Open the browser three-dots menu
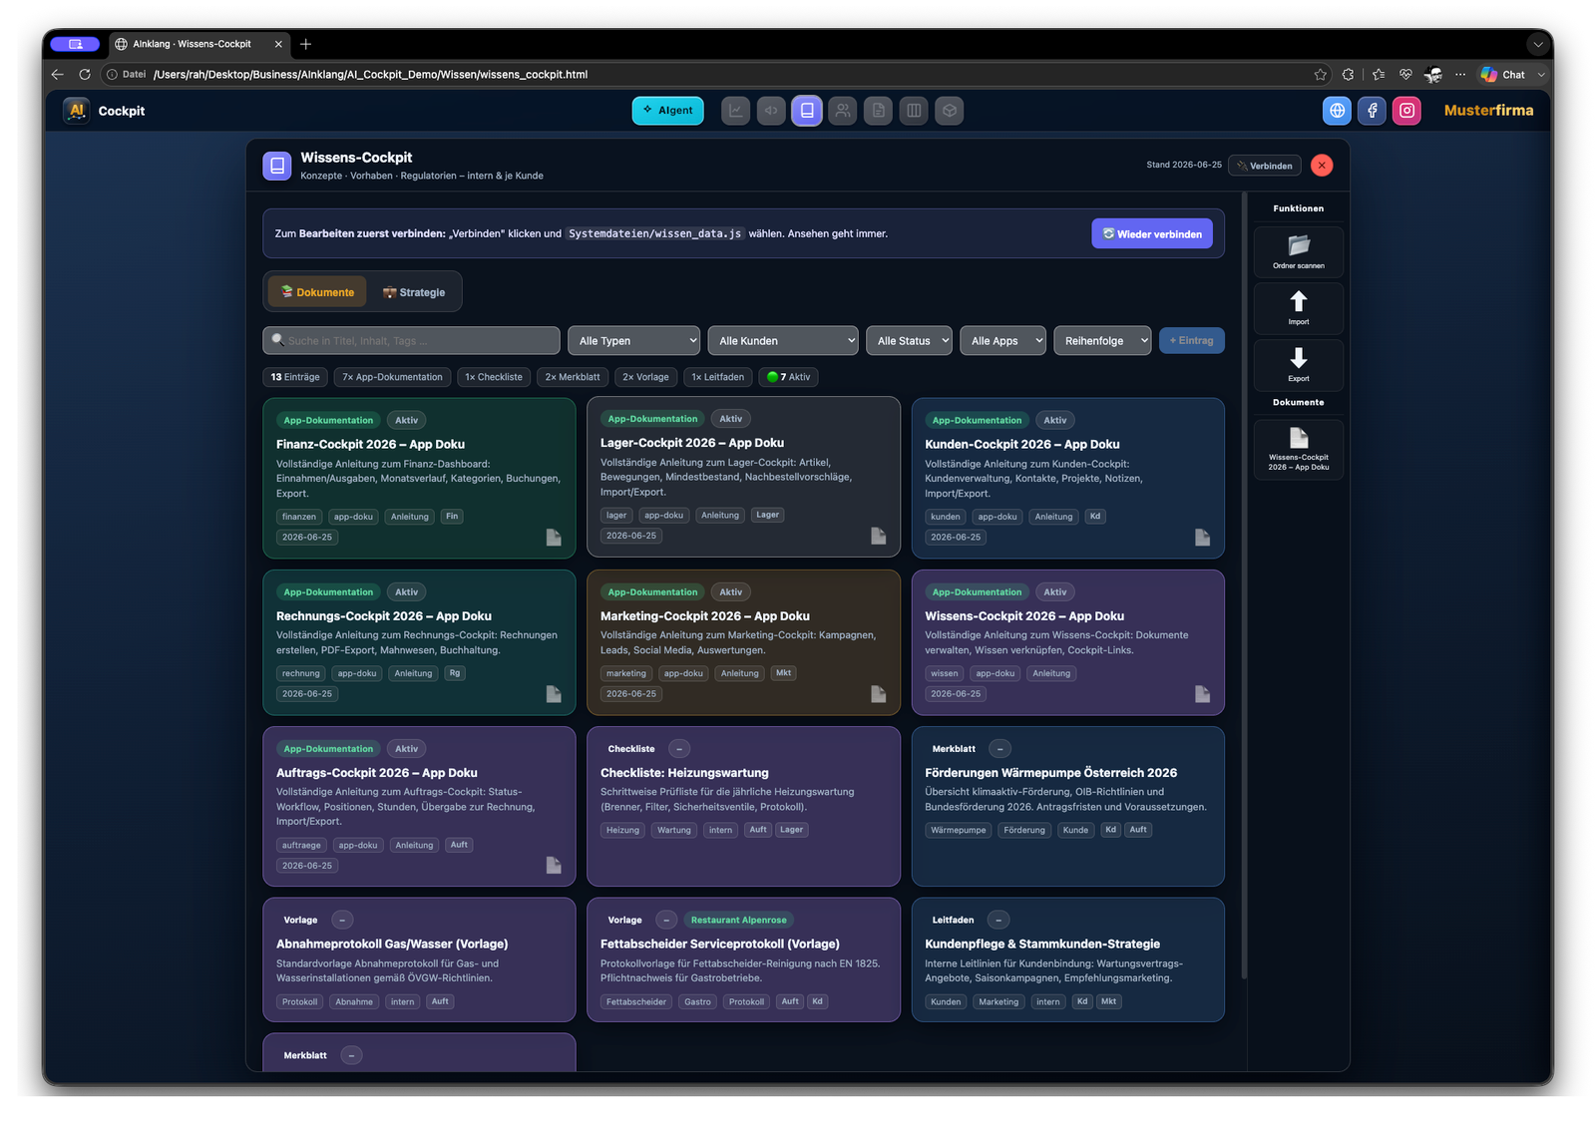 click(1460, 75)
